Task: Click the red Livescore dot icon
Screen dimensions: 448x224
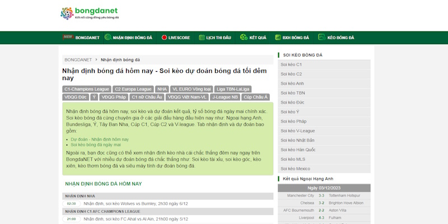Action: [164, 38]
